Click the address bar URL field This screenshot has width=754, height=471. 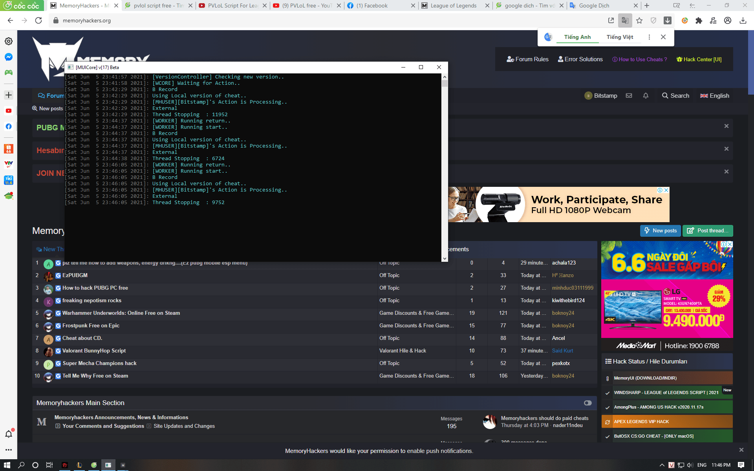click(330, 20)
